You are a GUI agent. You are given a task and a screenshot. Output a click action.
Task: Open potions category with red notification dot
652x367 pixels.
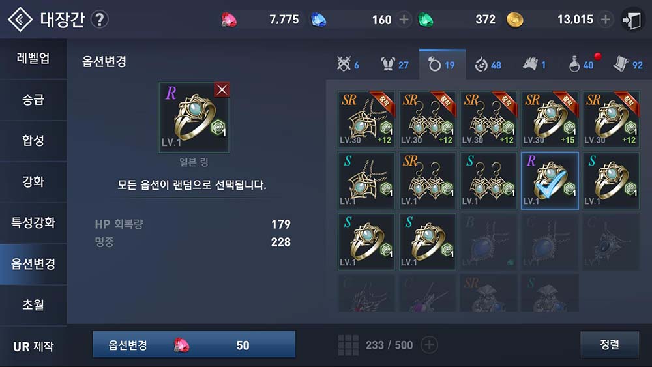point(582,65)
